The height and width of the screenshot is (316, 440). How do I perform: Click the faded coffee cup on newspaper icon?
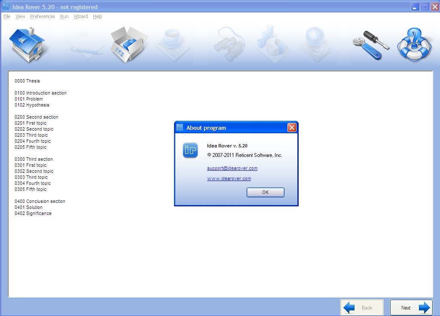173,44
